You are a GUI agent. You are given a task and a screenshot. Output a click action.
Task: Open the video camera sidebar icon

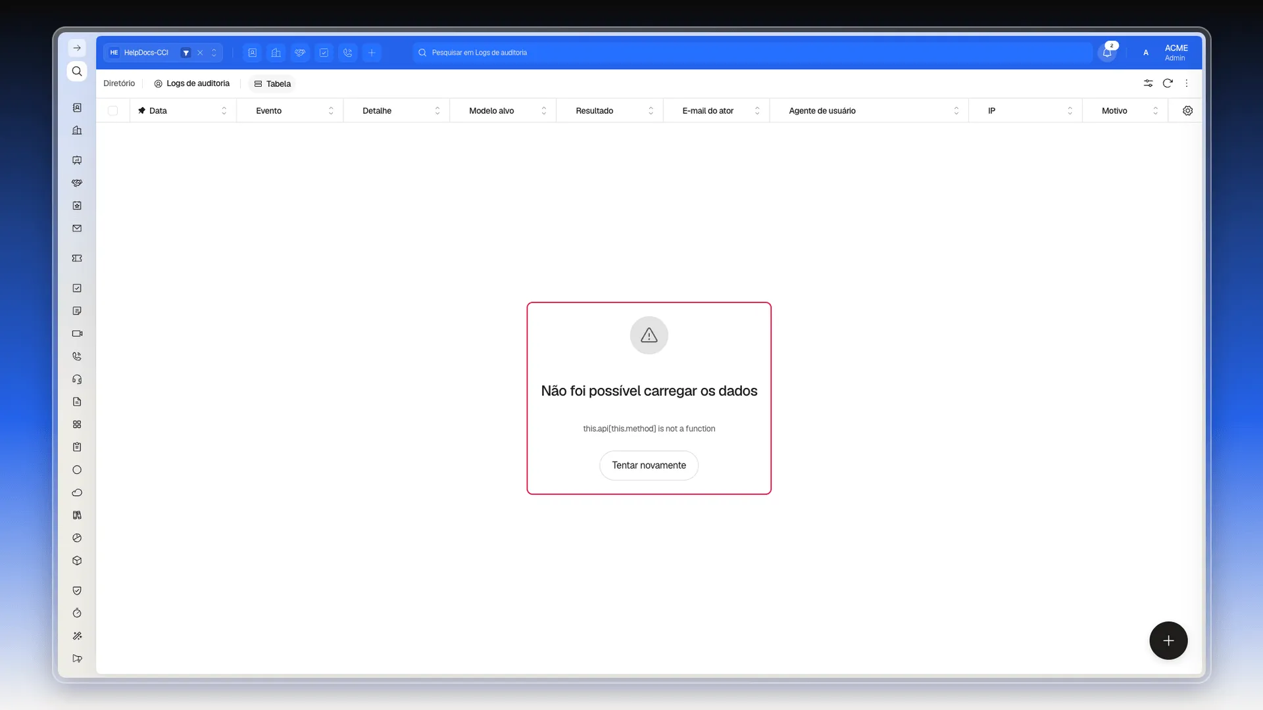tap(77, 334)
